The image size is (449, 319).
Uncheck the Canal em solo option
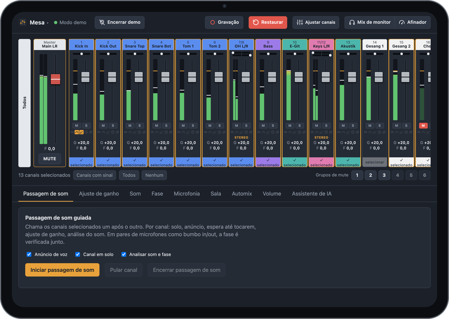click(78, 254)
